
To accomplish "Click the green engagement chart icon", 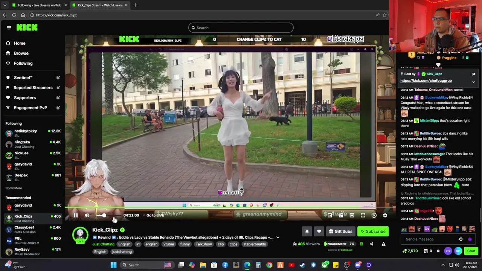I will [361, 244].
